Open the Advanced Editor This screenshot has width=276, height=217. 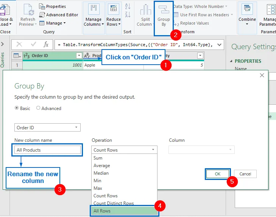(x=59, y=15)
